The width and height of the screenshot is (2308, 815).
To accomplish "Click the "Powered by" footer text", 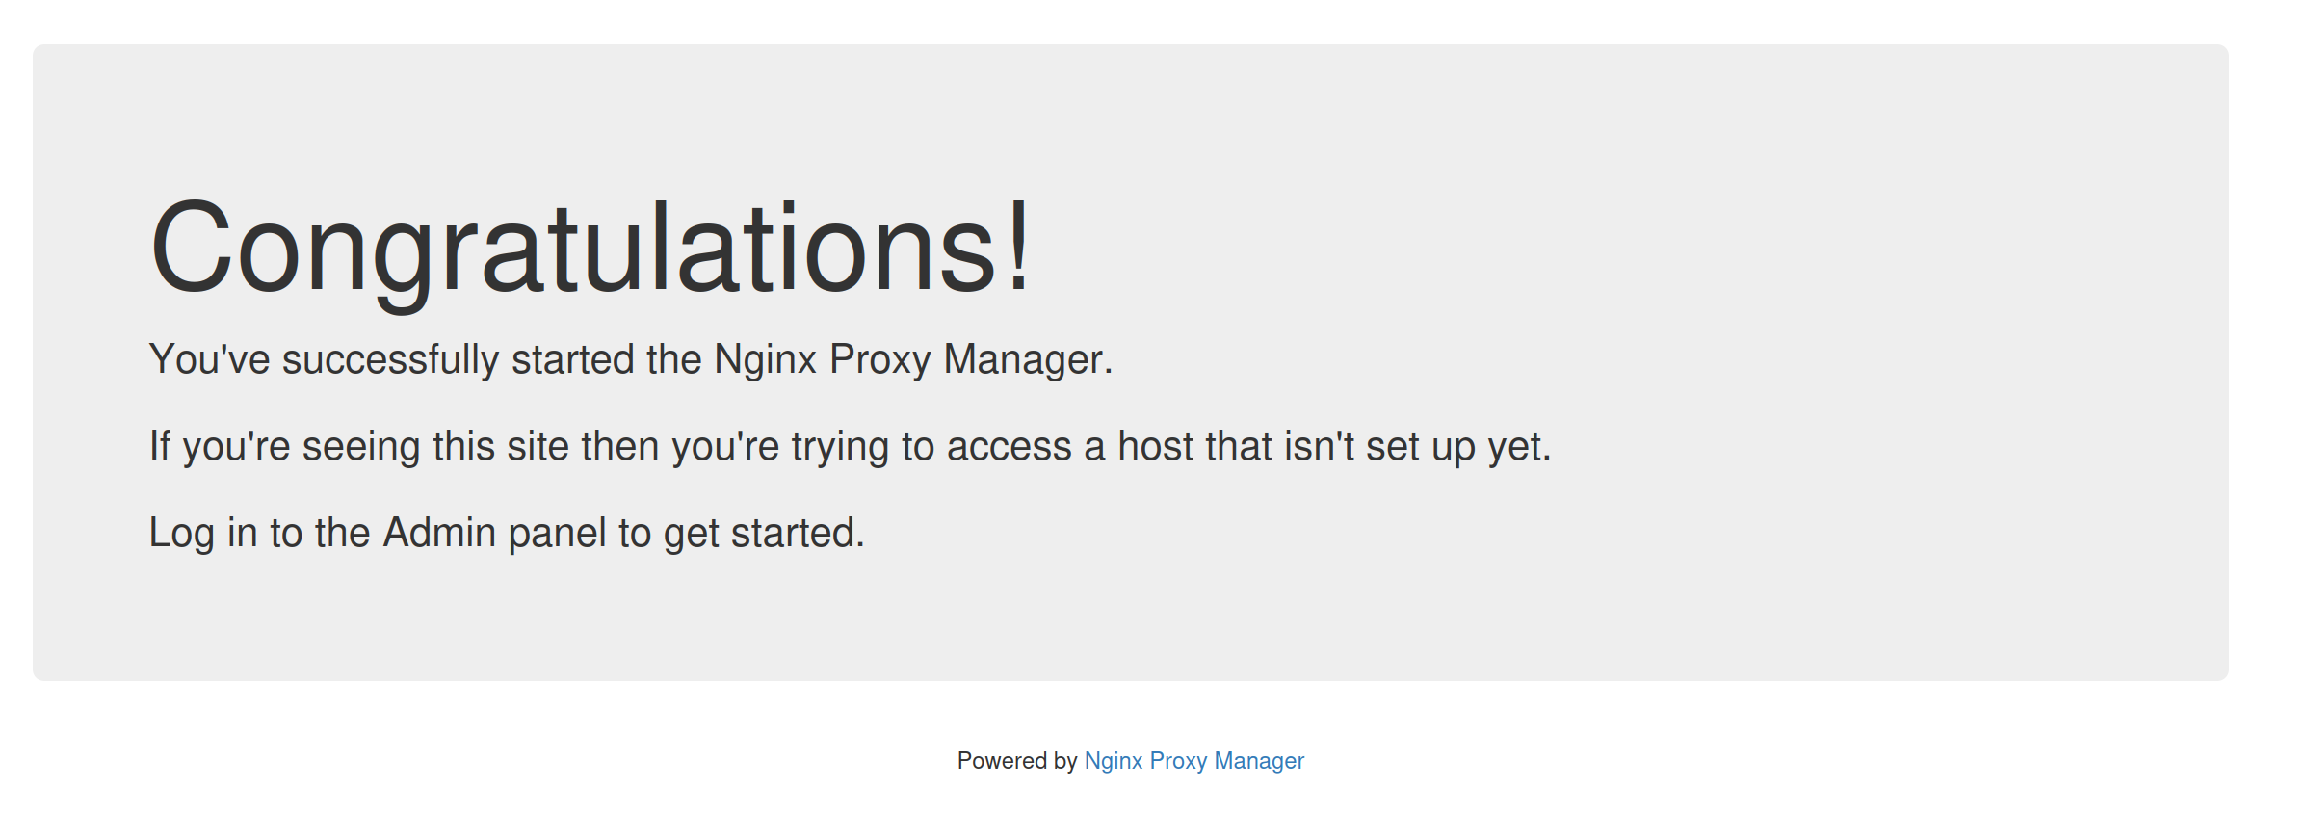I will click(x=1016, y=761).
